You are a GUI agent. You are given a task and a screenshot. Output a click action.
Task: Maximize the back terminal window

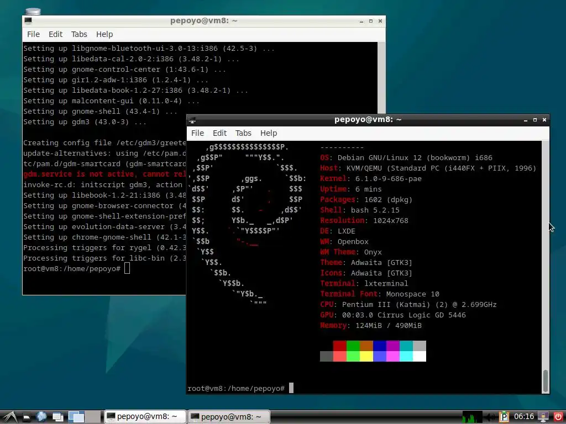[x=371, y=21]
